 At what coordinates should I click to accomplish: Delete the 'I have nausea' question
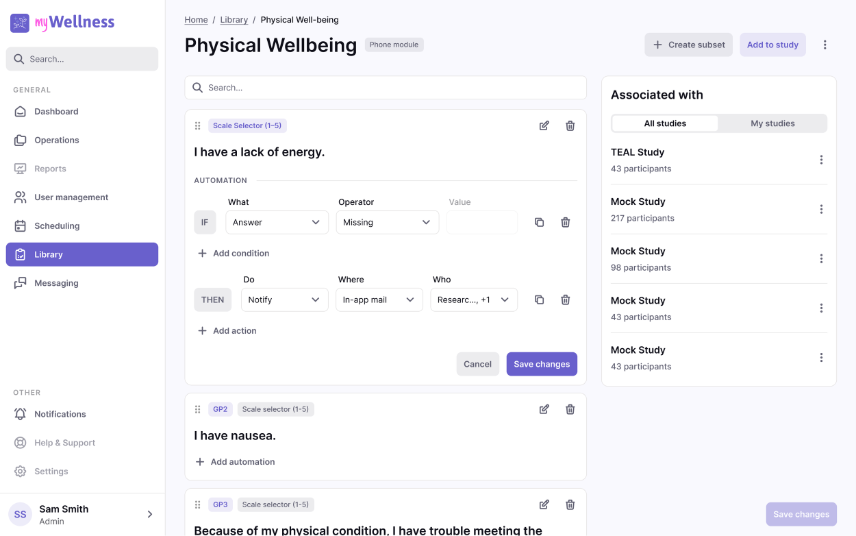pos(570,410)
